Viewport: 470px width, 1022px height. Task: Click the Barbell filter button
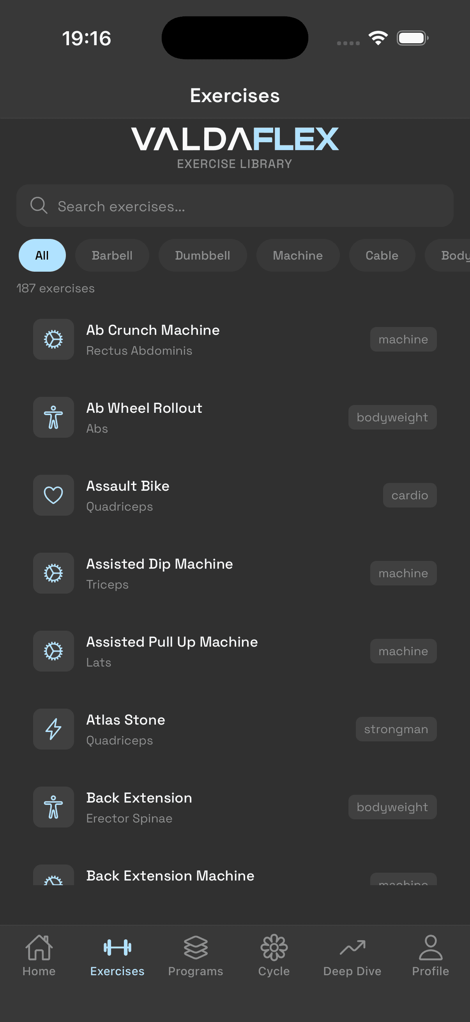point(112,255)
